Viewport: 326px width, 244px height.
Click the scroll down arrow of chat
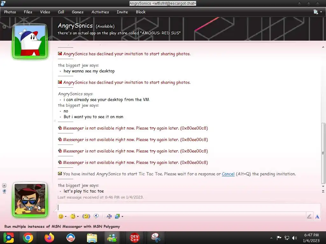323,186
